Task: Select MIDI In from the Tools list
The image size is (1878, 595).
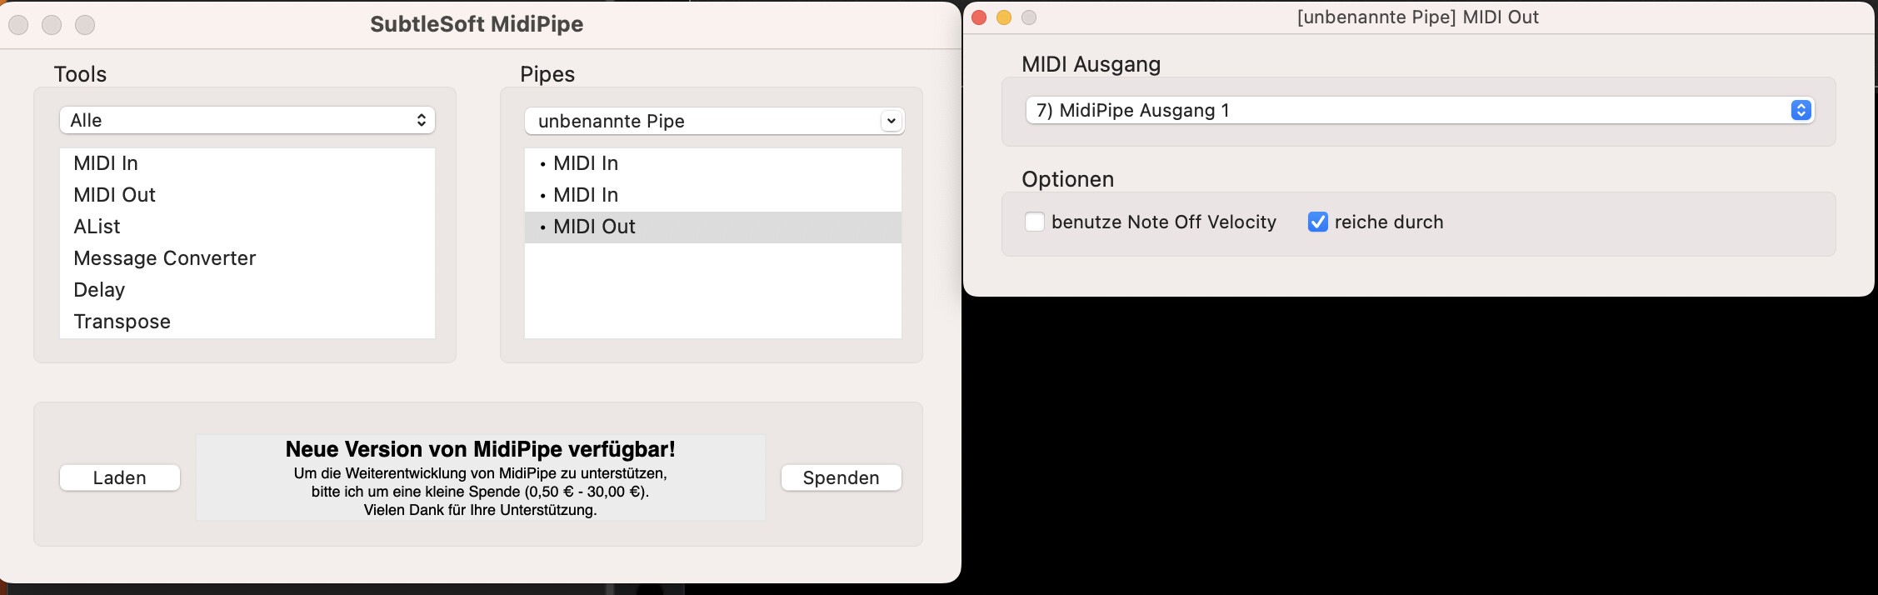Action: tap(247, 163)
